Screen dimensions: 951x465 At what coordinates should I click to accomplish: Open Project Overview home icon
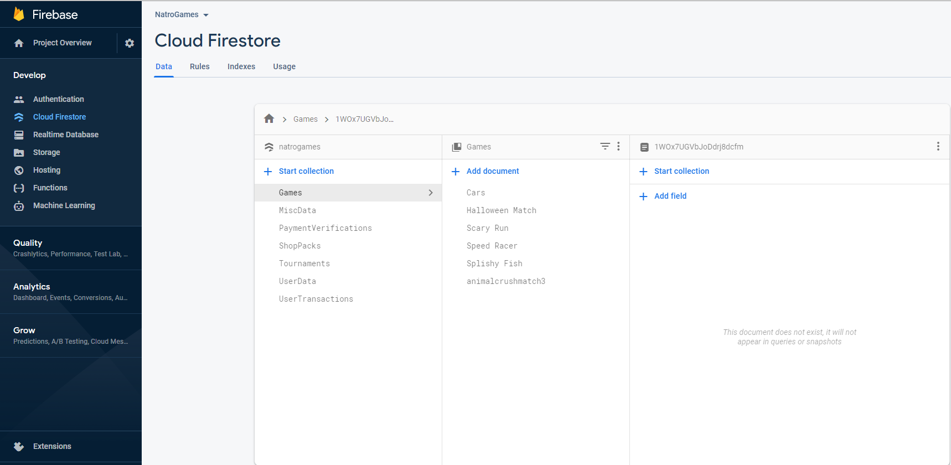(x=19, y=43)
